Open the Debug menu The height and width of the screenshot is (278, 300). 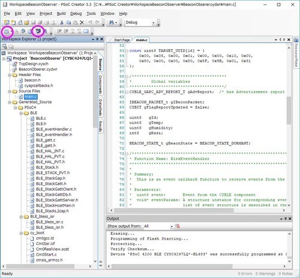(76, 14)
